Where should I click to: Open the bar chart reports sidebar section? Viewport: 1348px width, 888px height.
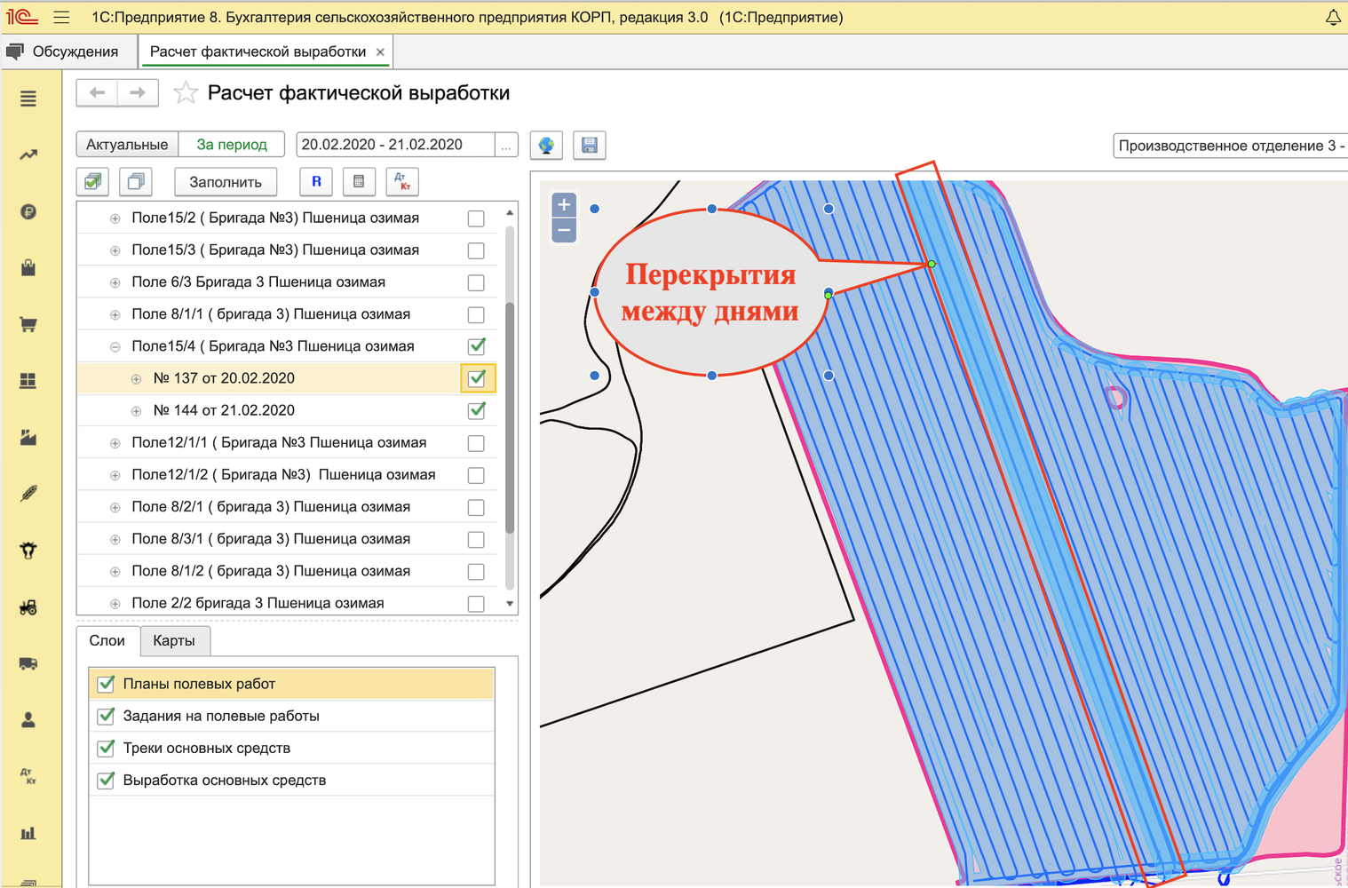(x=28, y=833)
